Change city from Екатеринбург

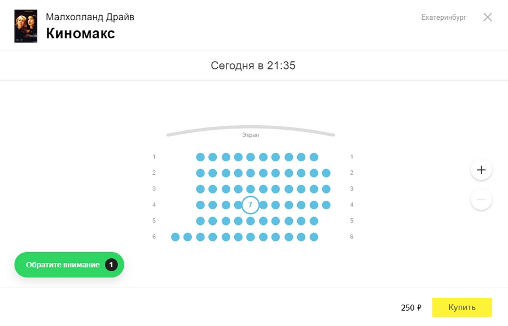[444, 17]
